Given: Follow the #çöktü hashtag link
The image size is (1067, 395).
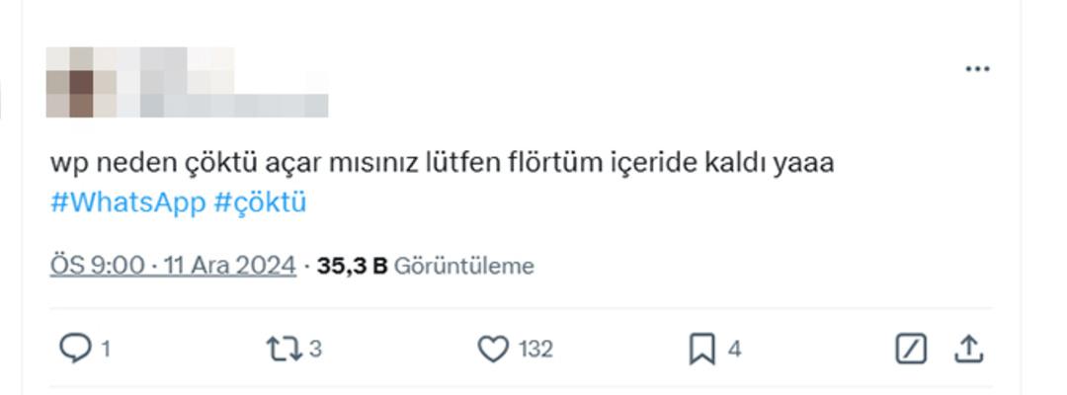Looking at the screenshot, I should (260, 202).
